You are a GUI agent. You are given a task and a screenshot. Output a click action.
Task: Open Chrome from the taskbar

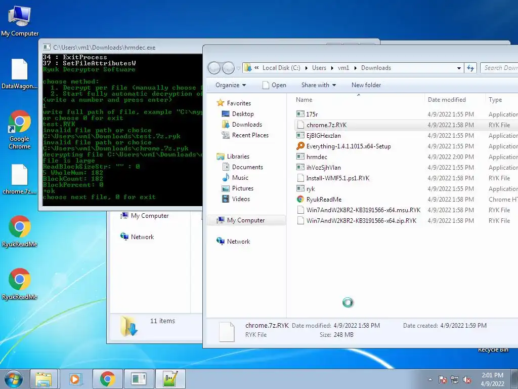pyautogui.click(x=107, y=379)
